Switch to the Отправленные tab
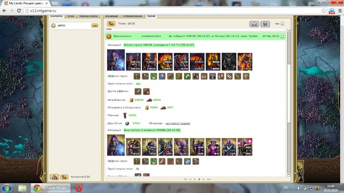This screenshot has width=344, height=193. point(132,16)
